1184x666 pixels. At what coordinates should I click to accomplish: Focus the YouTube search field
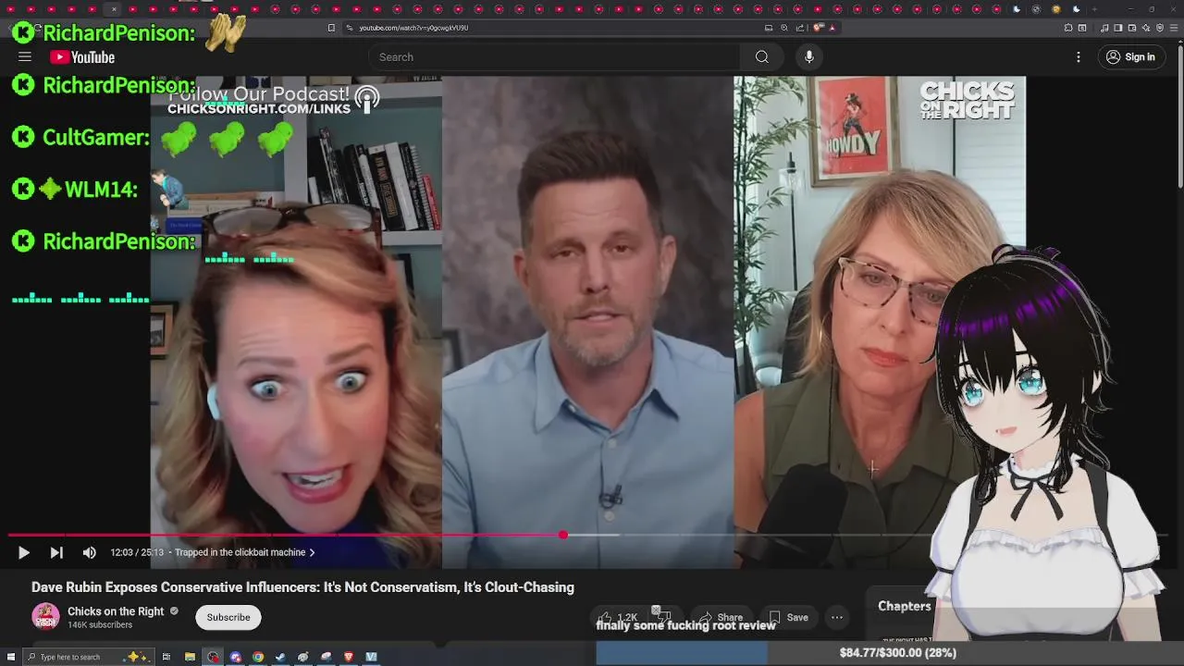555,56
